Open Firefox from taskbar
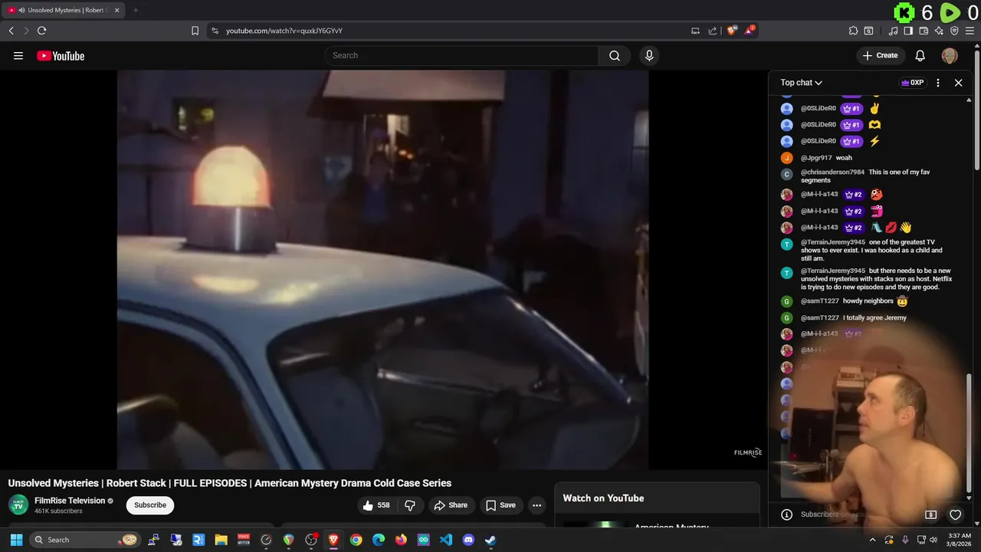 401,540
